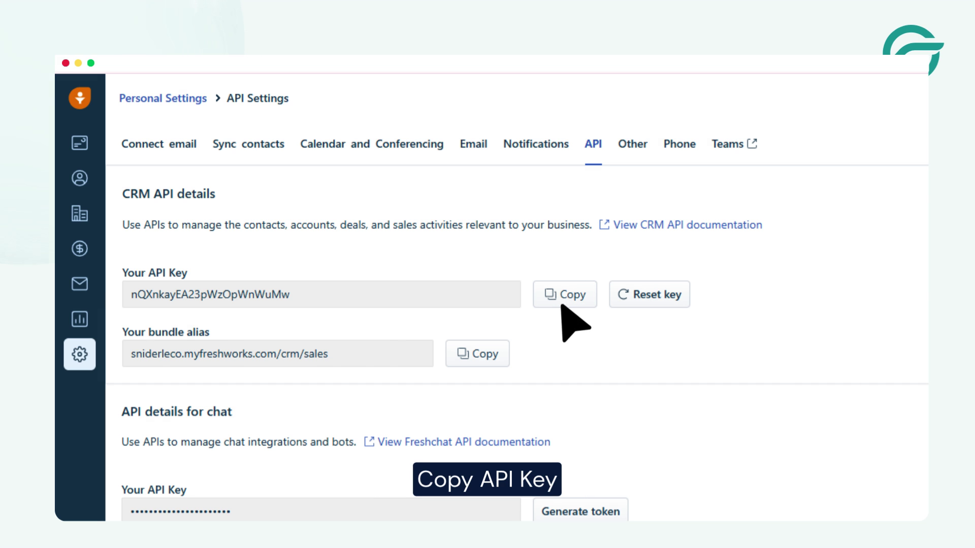Open Email envelope icon in sidebar
The width and height of the screenshot is (975, 548).
(80, 284)
